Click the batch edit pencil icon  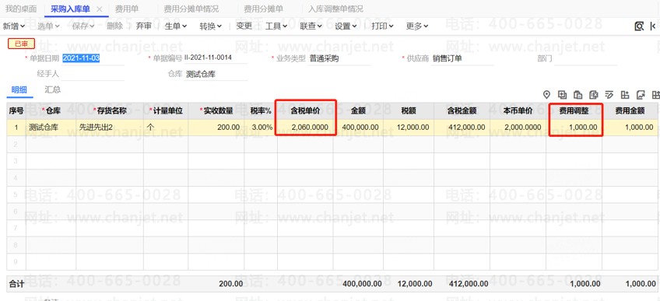pos(609,95)
